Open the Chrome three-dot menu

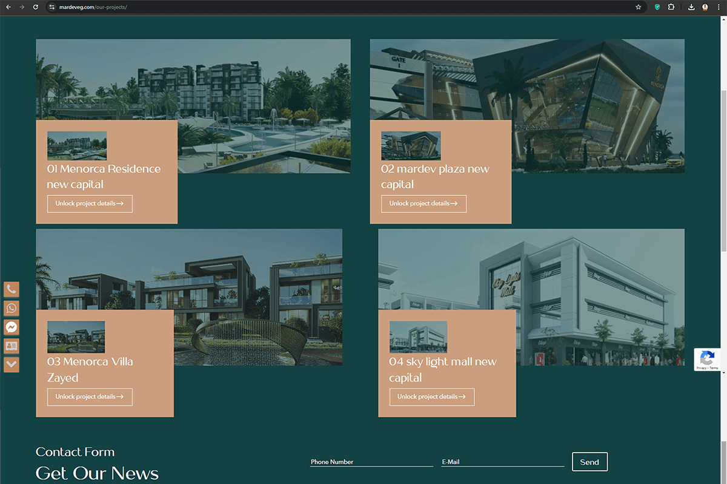pos(719,7)
